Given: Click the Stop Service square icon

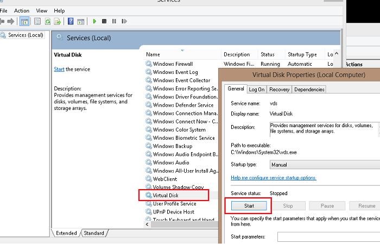Looking at the screenshot, I should coord(104,21).
